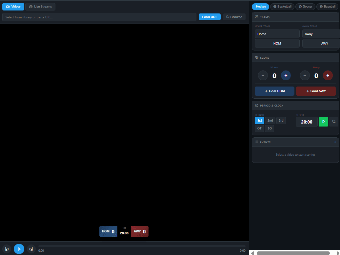Click the people icon beside Teams

pyautogui.click(x=256, y=17)
